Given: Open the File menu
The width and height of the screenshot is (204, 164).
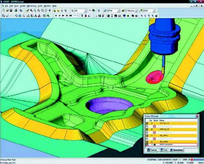Looking at the screenshot, I should (6, 6).
